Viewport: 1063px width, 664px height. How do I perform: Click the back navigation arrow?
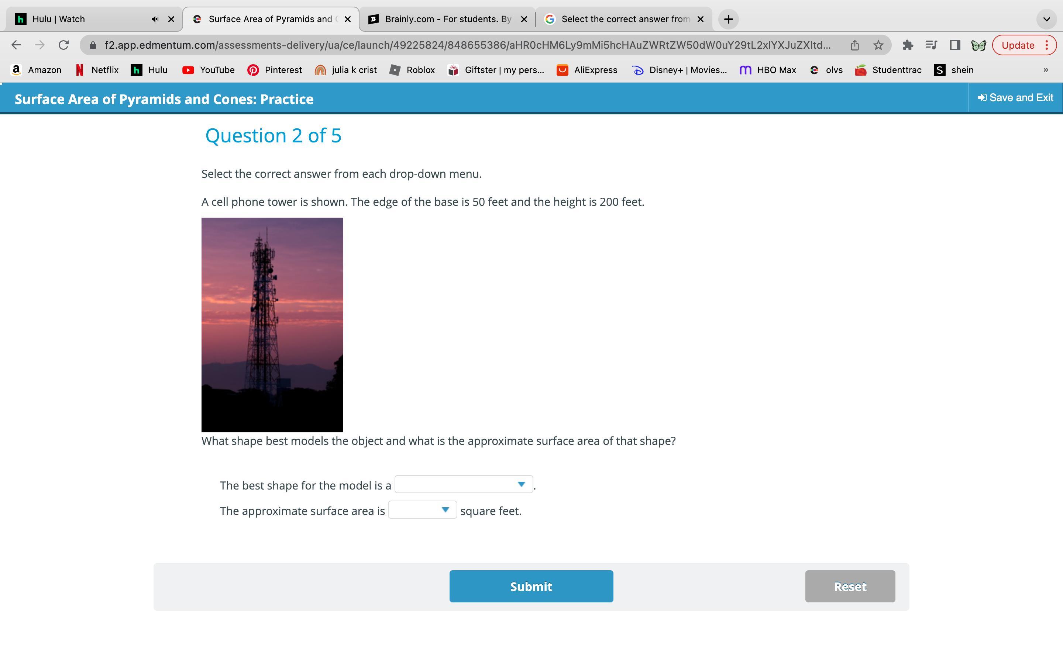16,45
